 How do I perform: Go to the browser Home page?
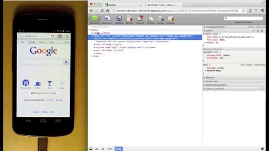point(108,10)
